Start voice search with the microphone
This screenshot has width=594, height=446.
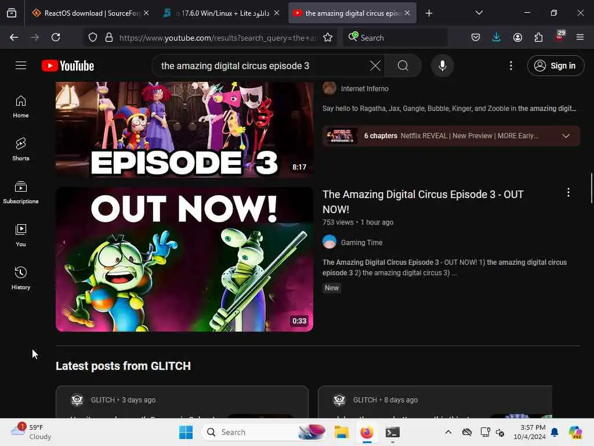pyautogui.click(x=442, y=66)
